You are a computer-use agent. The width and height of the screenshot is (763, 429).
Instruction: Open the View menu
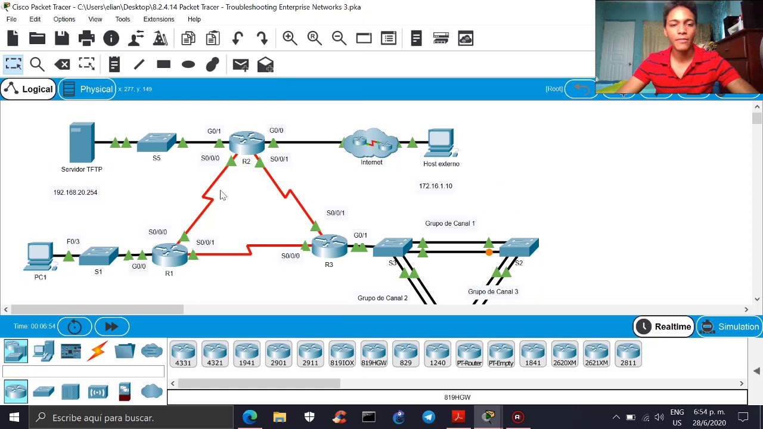(x=95, y=19)
